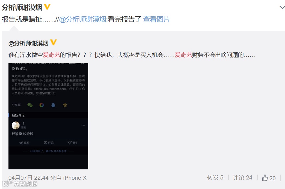Open the 查看图片 link
285x189 pixels.
tap(157, 19)
